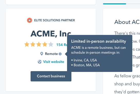Click Boston, MA, USA in the tooltip
The height and width of the screenshot is (94, 140).
click(87, 65)
